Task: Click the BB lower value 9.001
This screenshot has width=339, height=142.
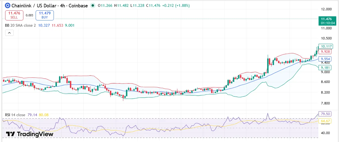Action: (70, 25)
